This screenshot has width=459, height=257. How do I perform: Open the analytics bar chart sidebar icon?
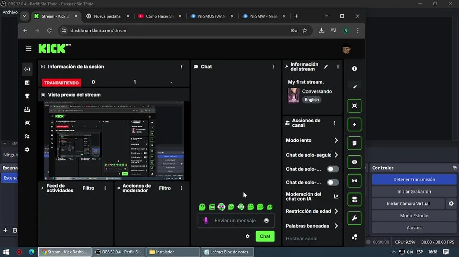pos(27,82)
